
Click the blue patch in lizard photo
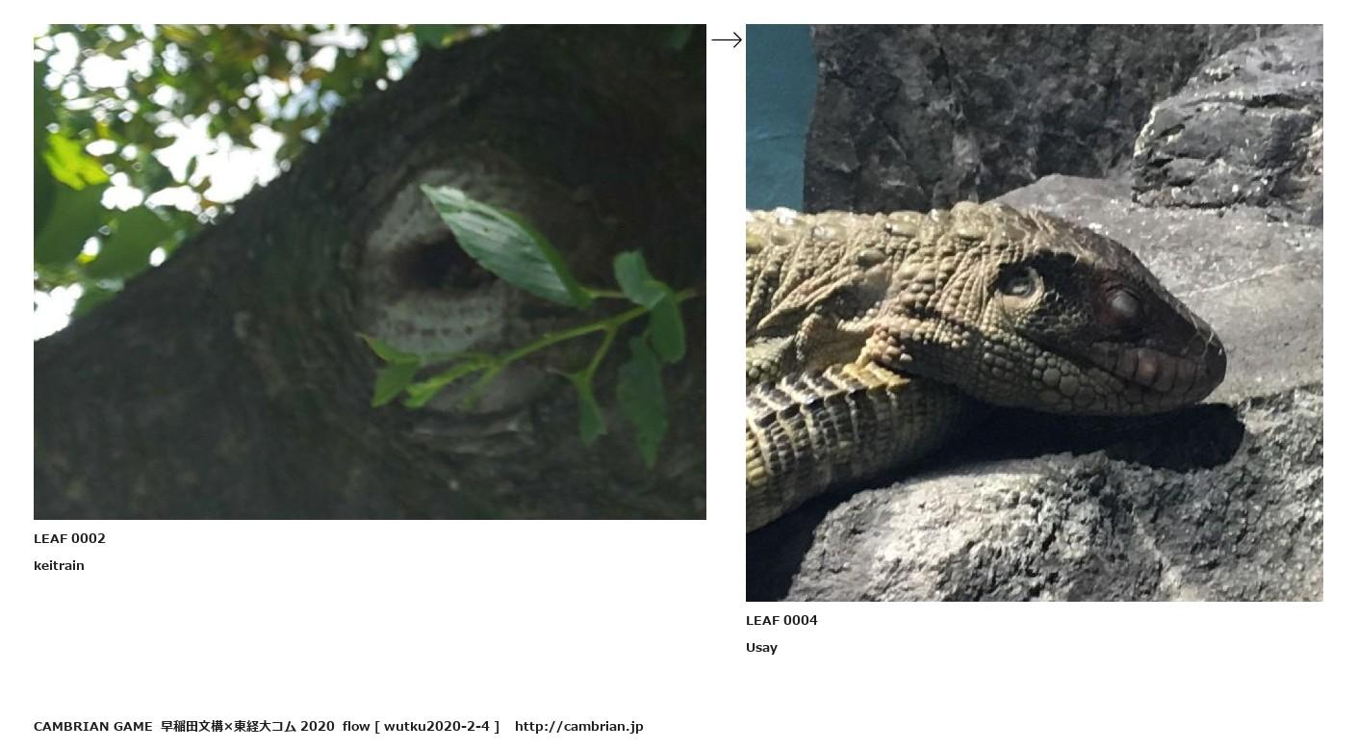(778, 116)
